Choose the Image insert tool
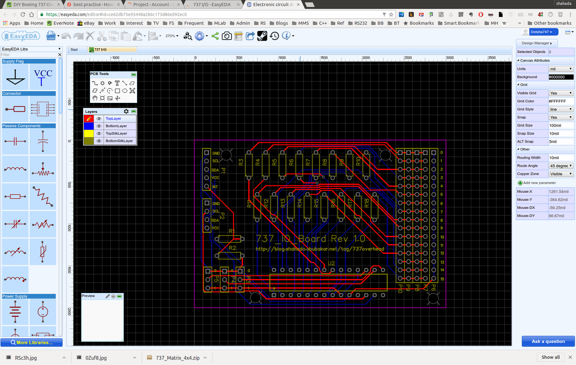576x365 pixels. point(110,98)
